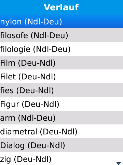Click the scroll-down arrow indicator
Image resolution: width=123 pixels, height=165 pixels.
[x=119, y=163]
